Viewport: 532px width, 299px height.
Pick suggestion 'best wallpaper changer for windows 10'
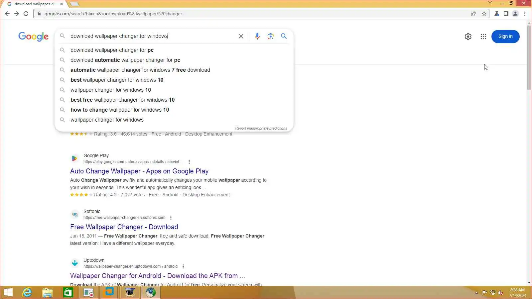(x=174, y=80)
